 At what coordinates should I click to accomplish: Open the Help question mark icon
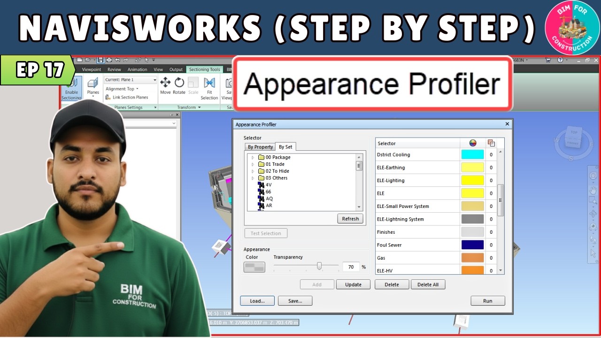click(560, 60)
